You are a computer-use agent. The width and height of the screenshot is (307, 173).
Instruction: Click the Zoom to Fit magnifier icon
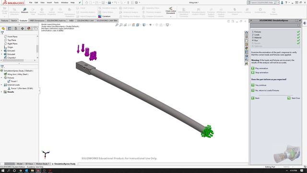[117, 25]
